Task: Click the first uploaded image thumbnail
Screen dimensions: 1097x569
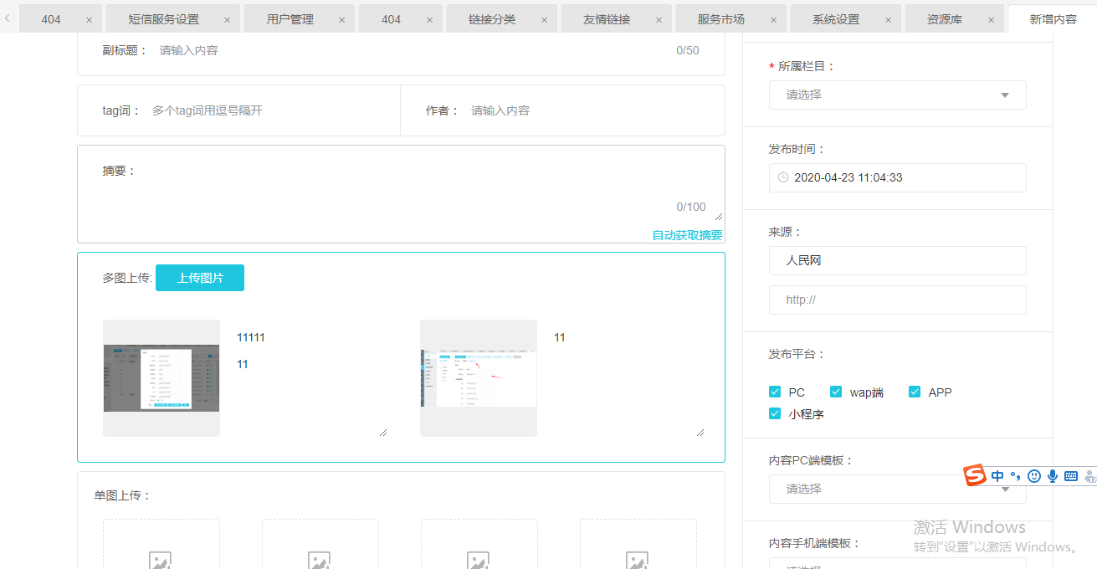Action: (161, 378)
